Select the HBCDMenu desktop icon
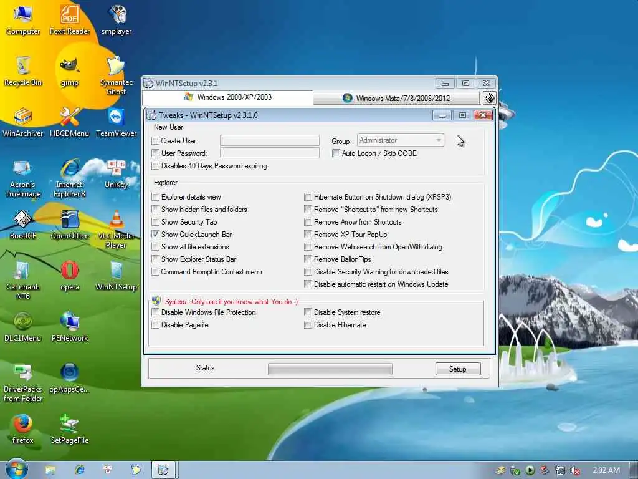 70,122
